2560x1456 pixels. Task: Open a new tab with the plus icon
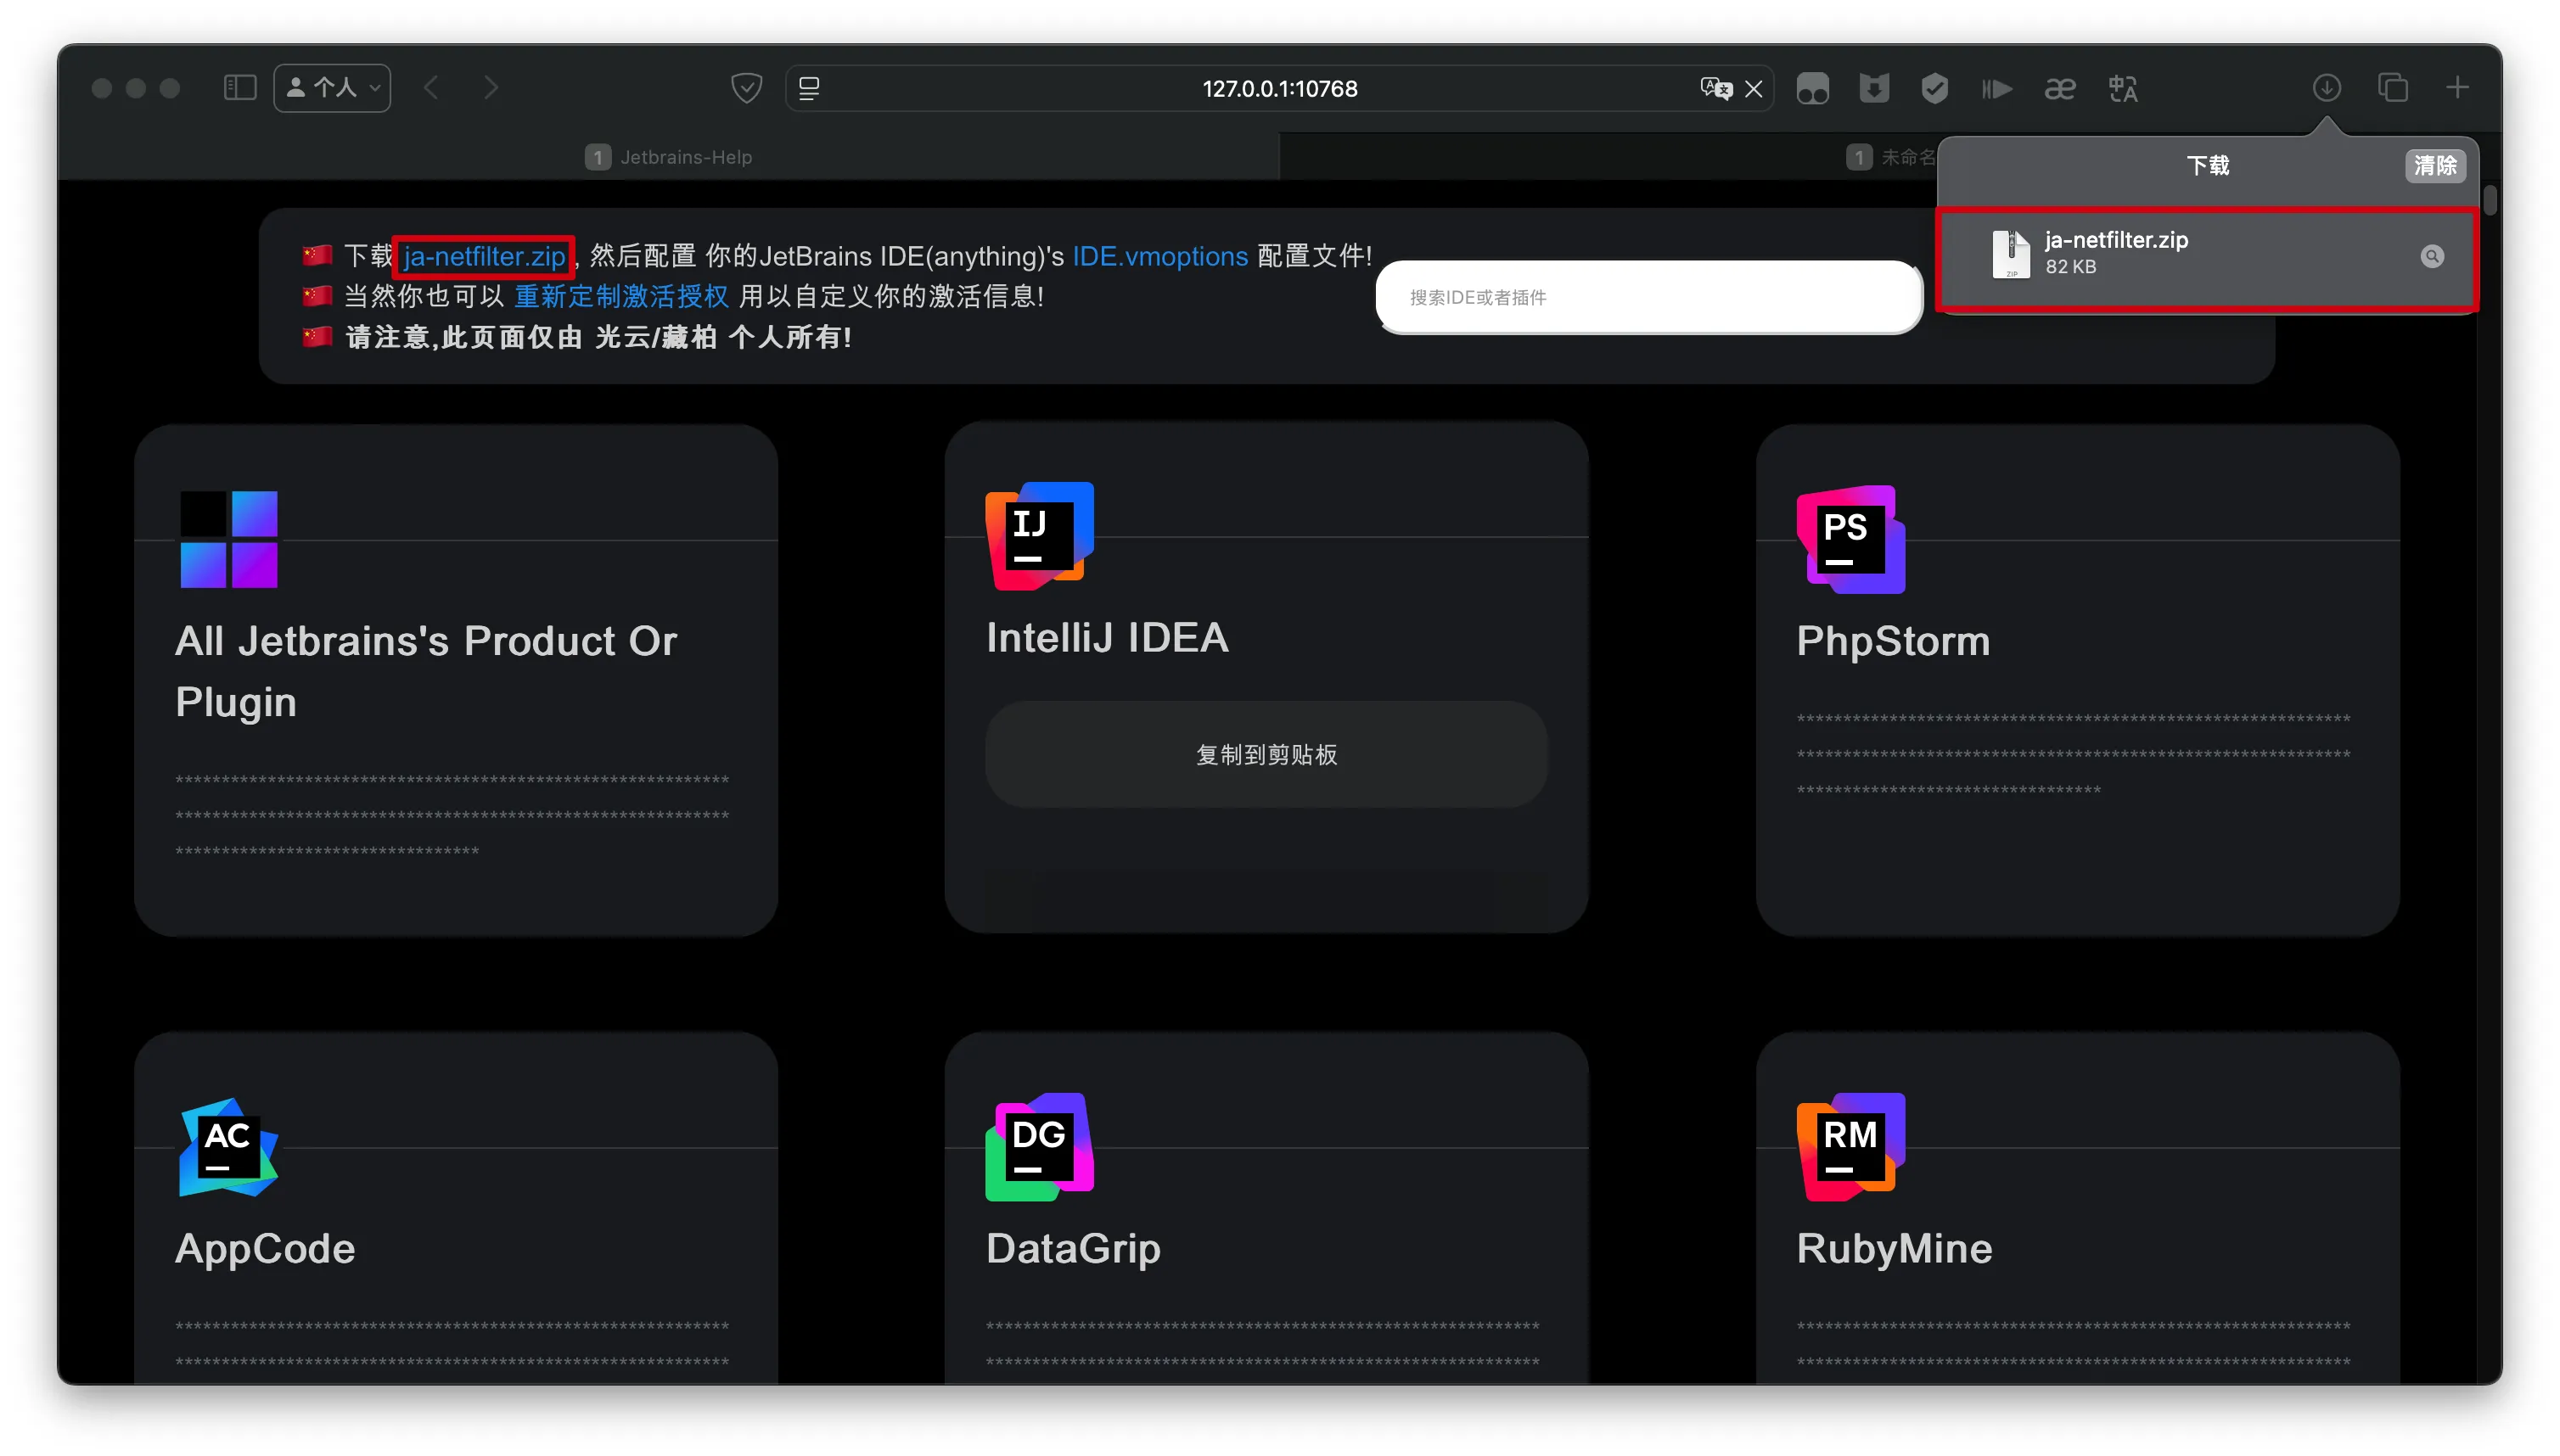click(2457, 88)
